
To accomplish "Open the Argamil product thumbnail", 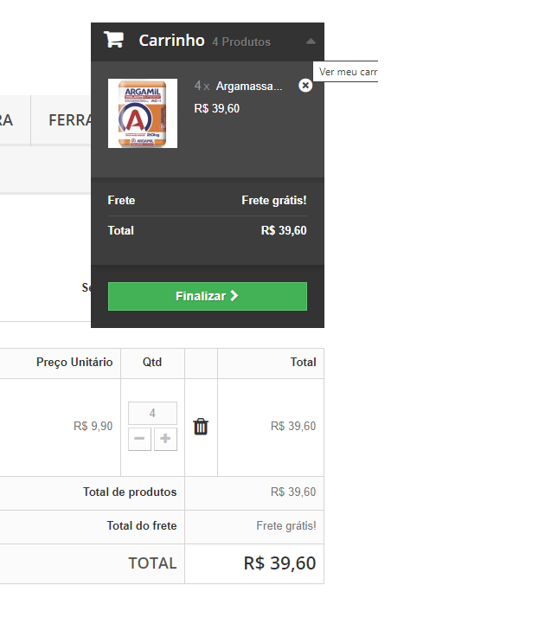I will 143,113.
